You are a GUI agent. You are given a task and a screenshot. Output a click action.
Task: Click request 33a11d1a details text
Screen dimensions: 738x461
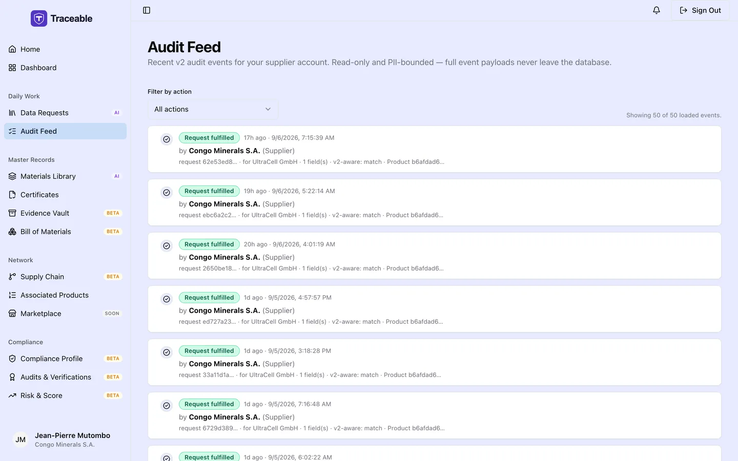pos(310,375)
